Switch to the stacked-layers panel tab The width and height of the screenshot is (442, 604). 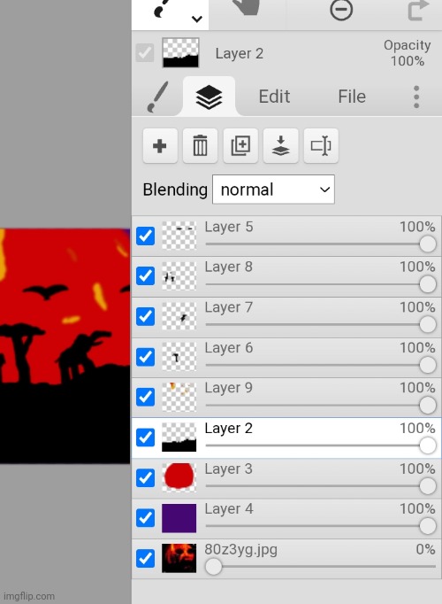pos(209,97)
